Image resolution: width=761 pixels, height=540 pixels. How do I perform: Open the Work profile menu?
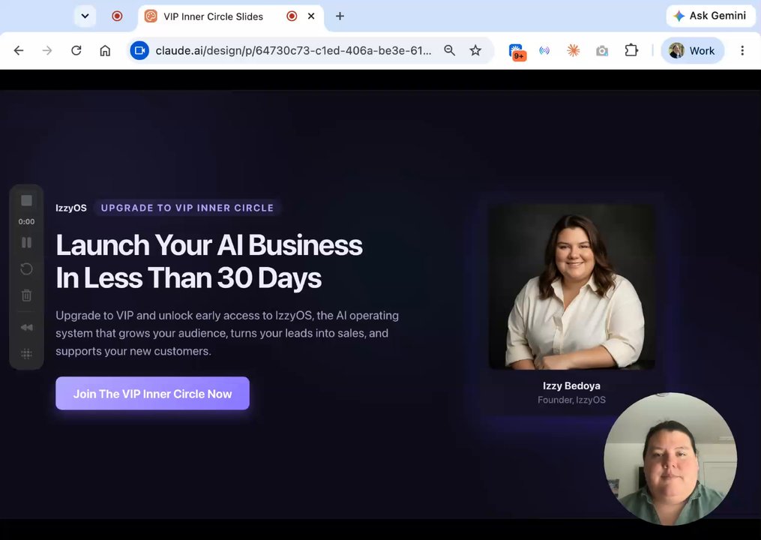tap(692, 50)
